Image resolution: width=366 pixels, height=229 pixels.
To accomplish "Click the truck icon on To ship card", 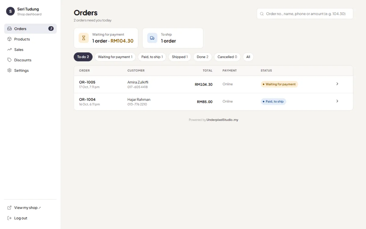I will 152,38.
